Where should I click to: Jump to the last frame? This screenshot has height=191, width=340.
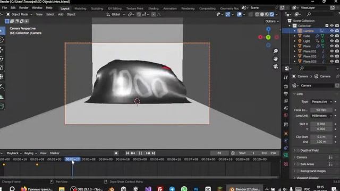coord(154,153)
